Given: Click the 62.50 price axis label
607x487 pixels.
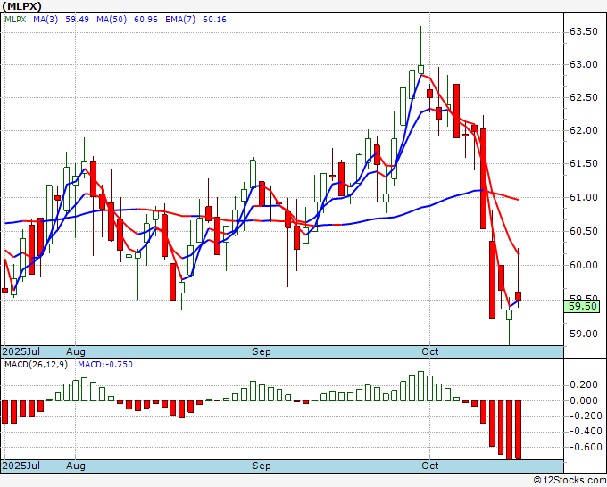Looking at the screenshot, I should point(584,97).
